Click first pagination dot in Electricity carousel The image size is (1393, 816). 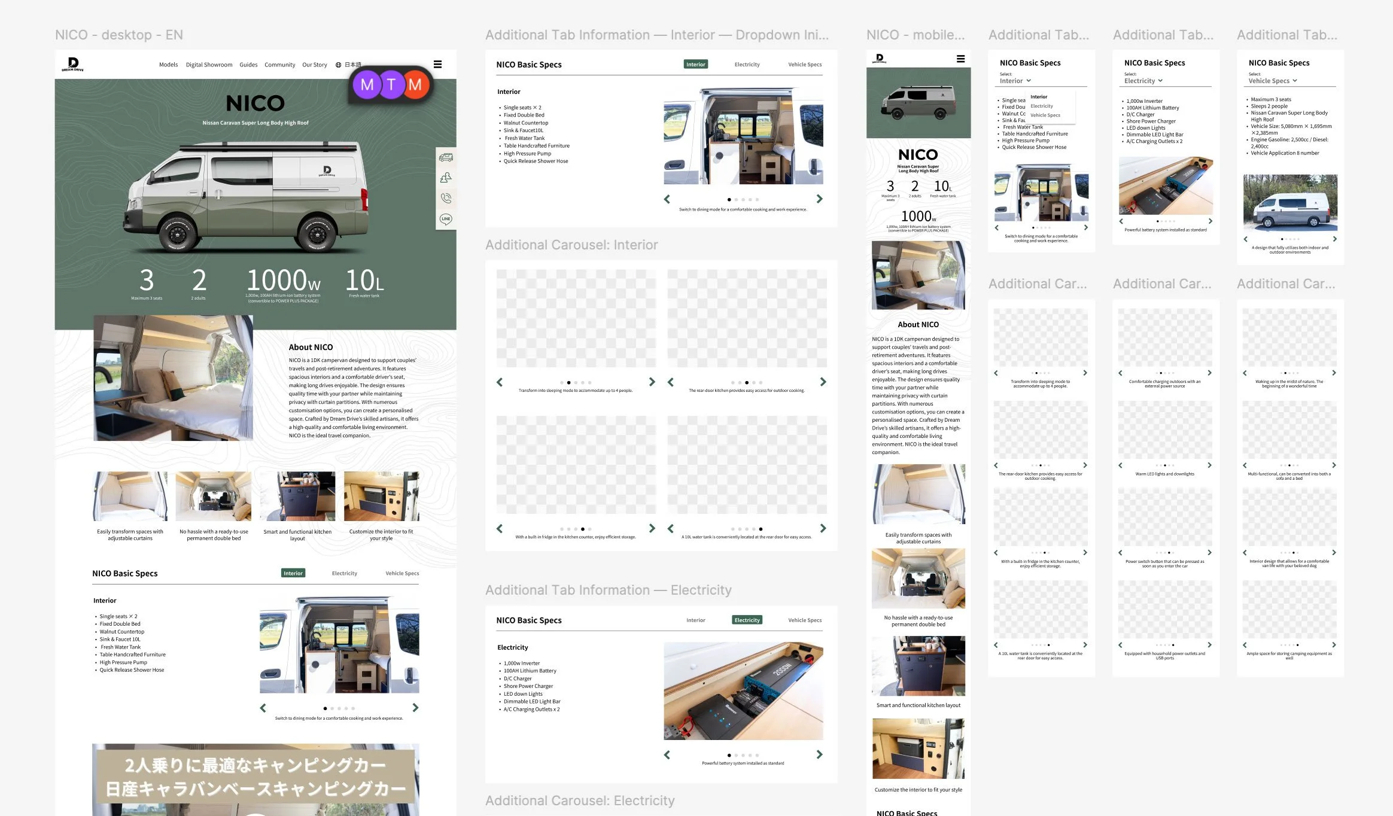click(729, 756)
